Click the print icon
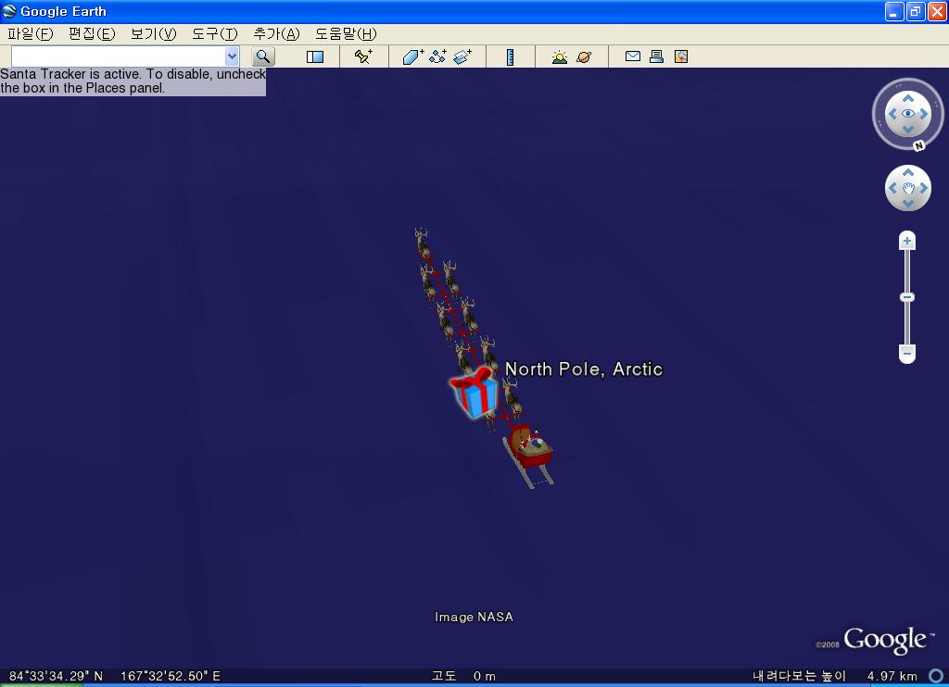Image resolution: width=949 pixels, height=687 pixels. coord(657,56)
